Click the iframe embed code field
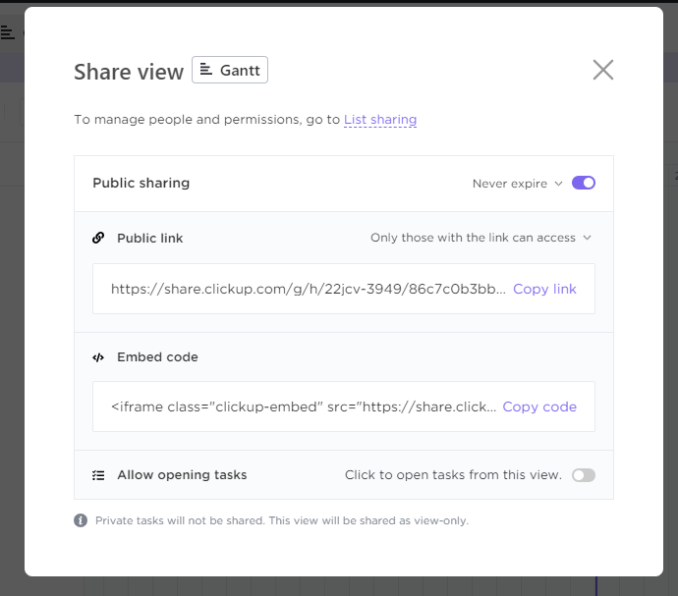This screenshot has height=596, width=678. pyautogui.click(x=344, y=406)
